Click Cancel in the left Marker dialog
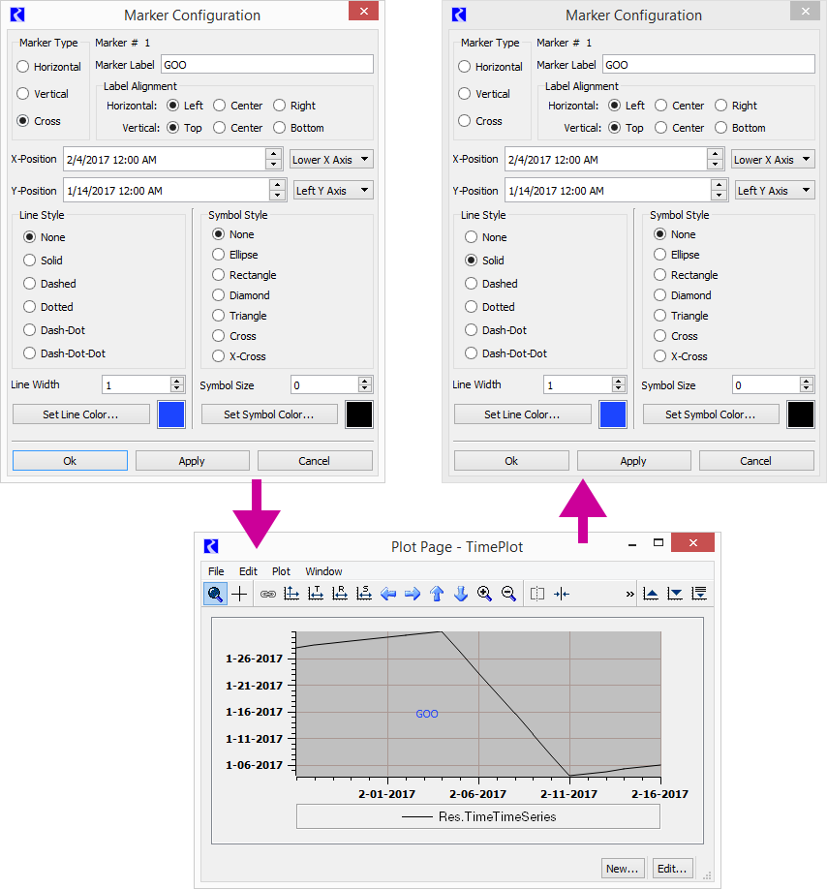Image resolution: width=827 pixels, height=889 pixels. pos(315,461)
